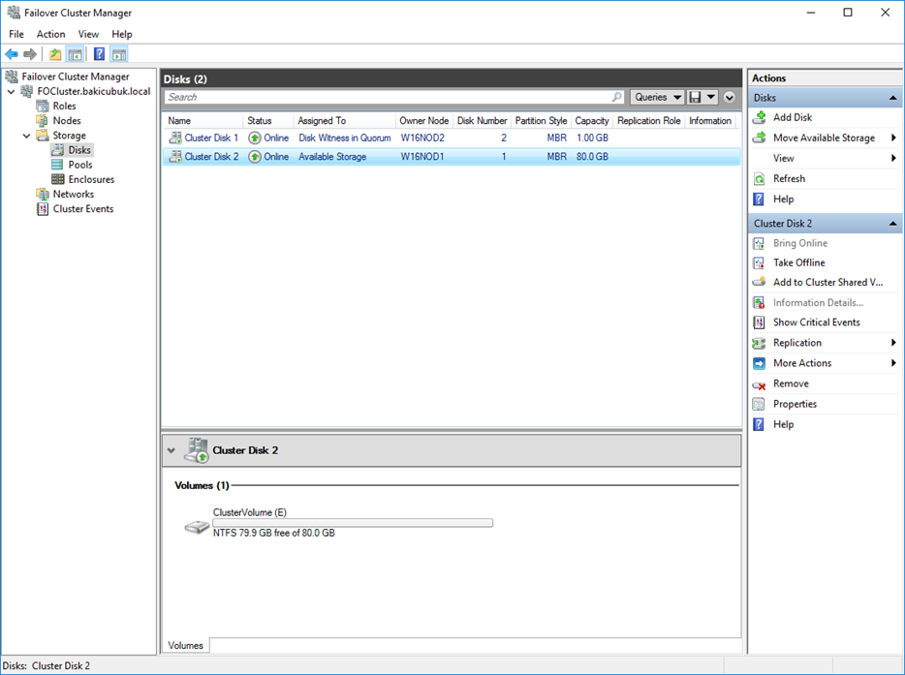
Task: Click the ClusterVolume (E) drive icon
Action: [x=197, y=526]
